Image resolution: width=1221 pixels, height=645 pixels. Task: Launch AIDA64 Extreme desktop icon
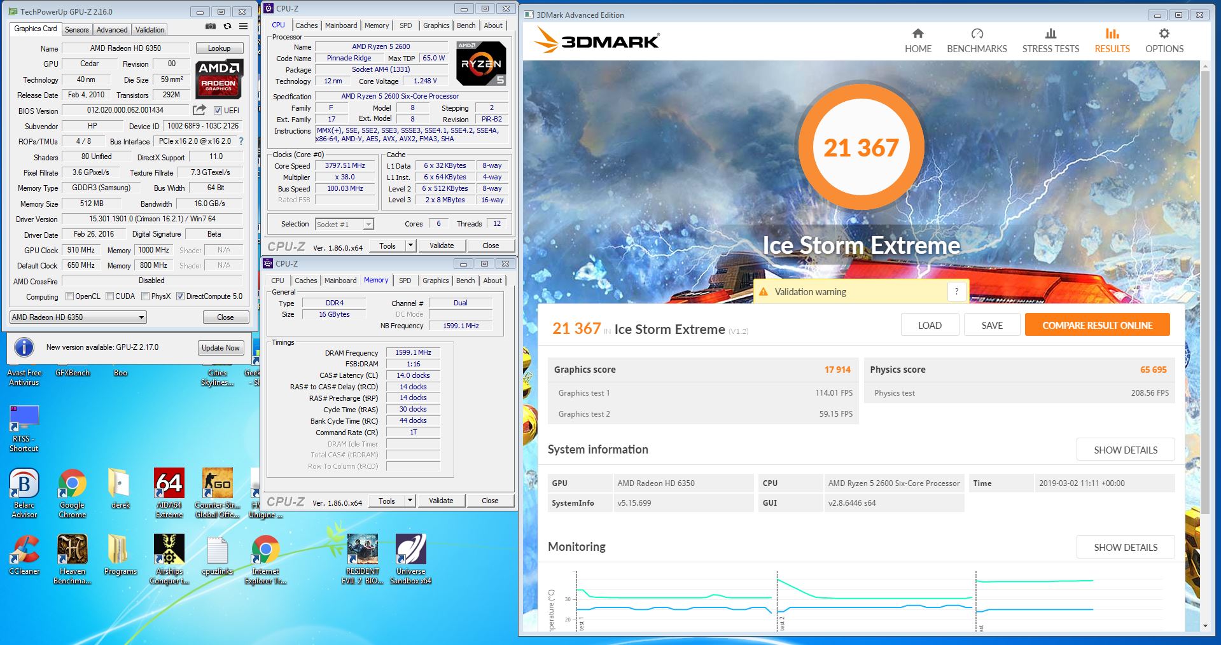pos(169,493)
